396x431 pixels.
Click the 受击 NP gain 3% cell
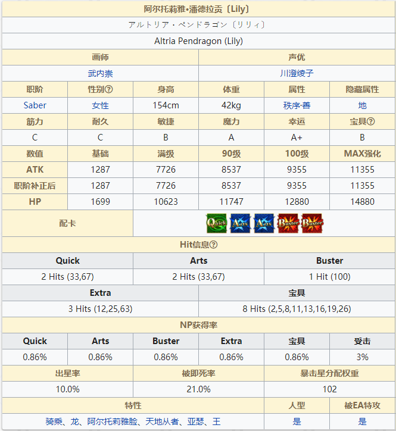[362, 357]
